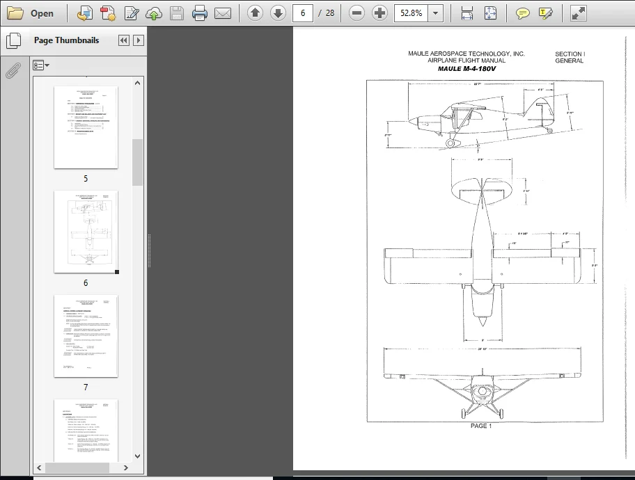
Task: Open the zoom level dropdown arrow
Action: pyautogui.click(x=435, y=13)
